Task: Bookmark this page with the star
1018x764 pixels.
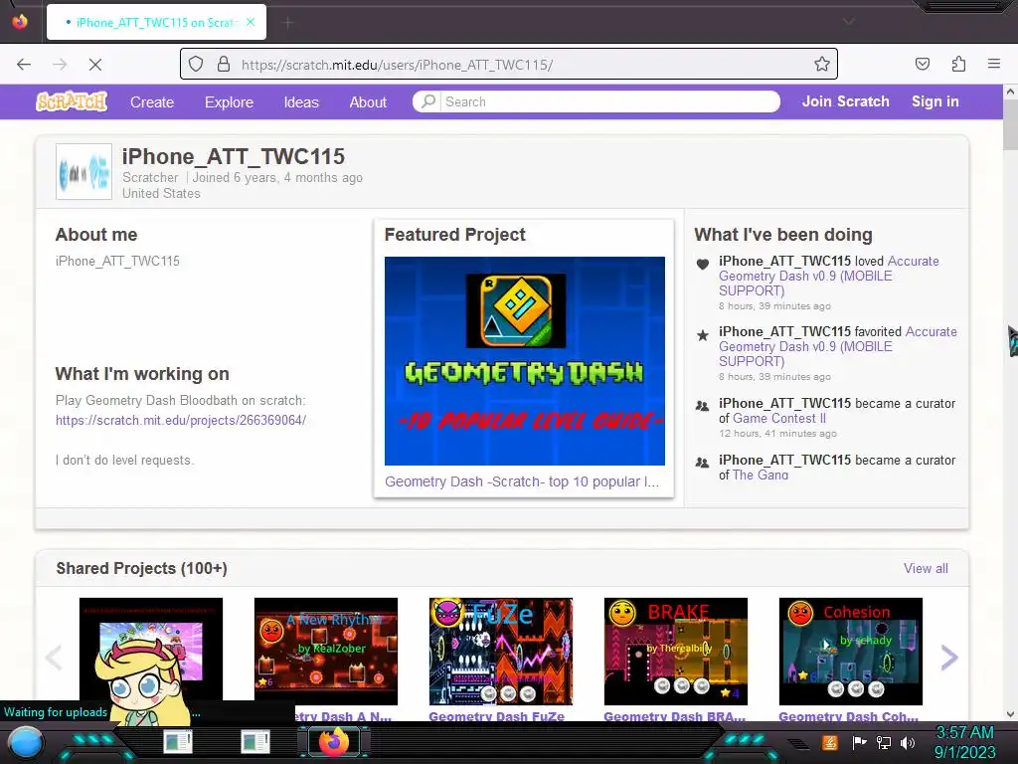Action: pos(822,64)
